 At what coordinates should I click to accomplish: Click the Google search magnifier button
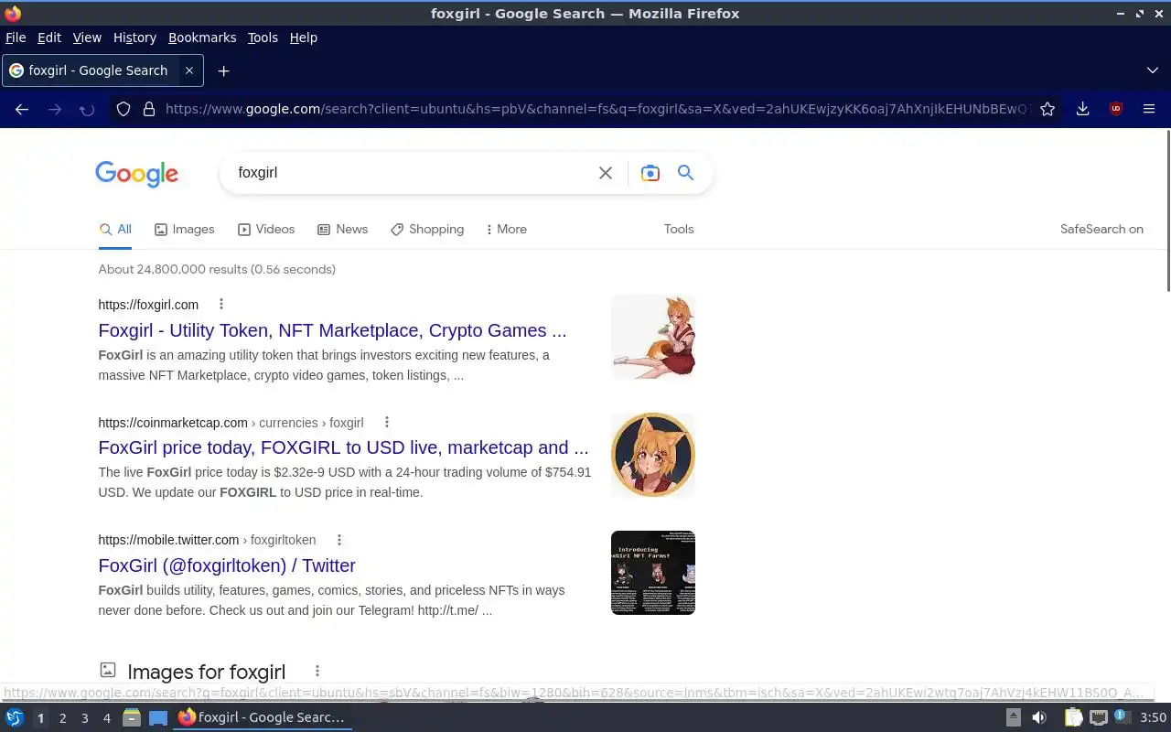pyautogui.click(x=685, y=173)
